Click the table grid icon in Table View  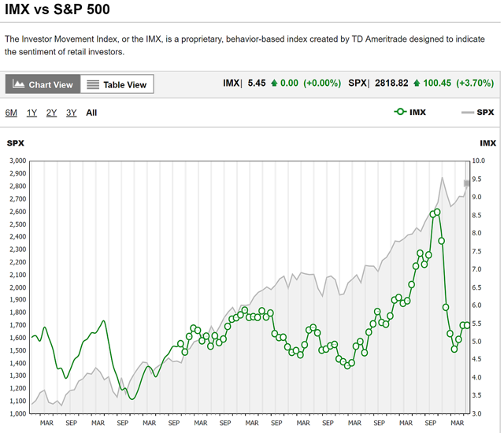coord(93,84)
